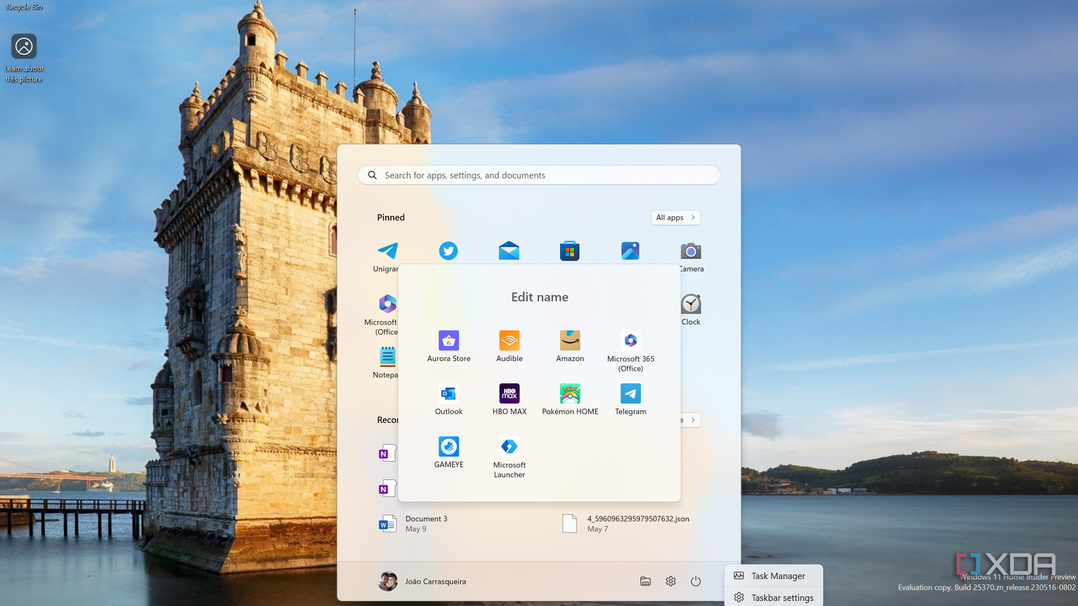
Task: Launch the Camera app
Action: [691, 250]
